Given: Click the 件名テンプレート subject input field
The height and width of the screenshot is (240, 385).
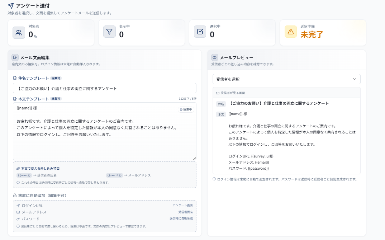Looking at the screenshot, I should [104, 88].
